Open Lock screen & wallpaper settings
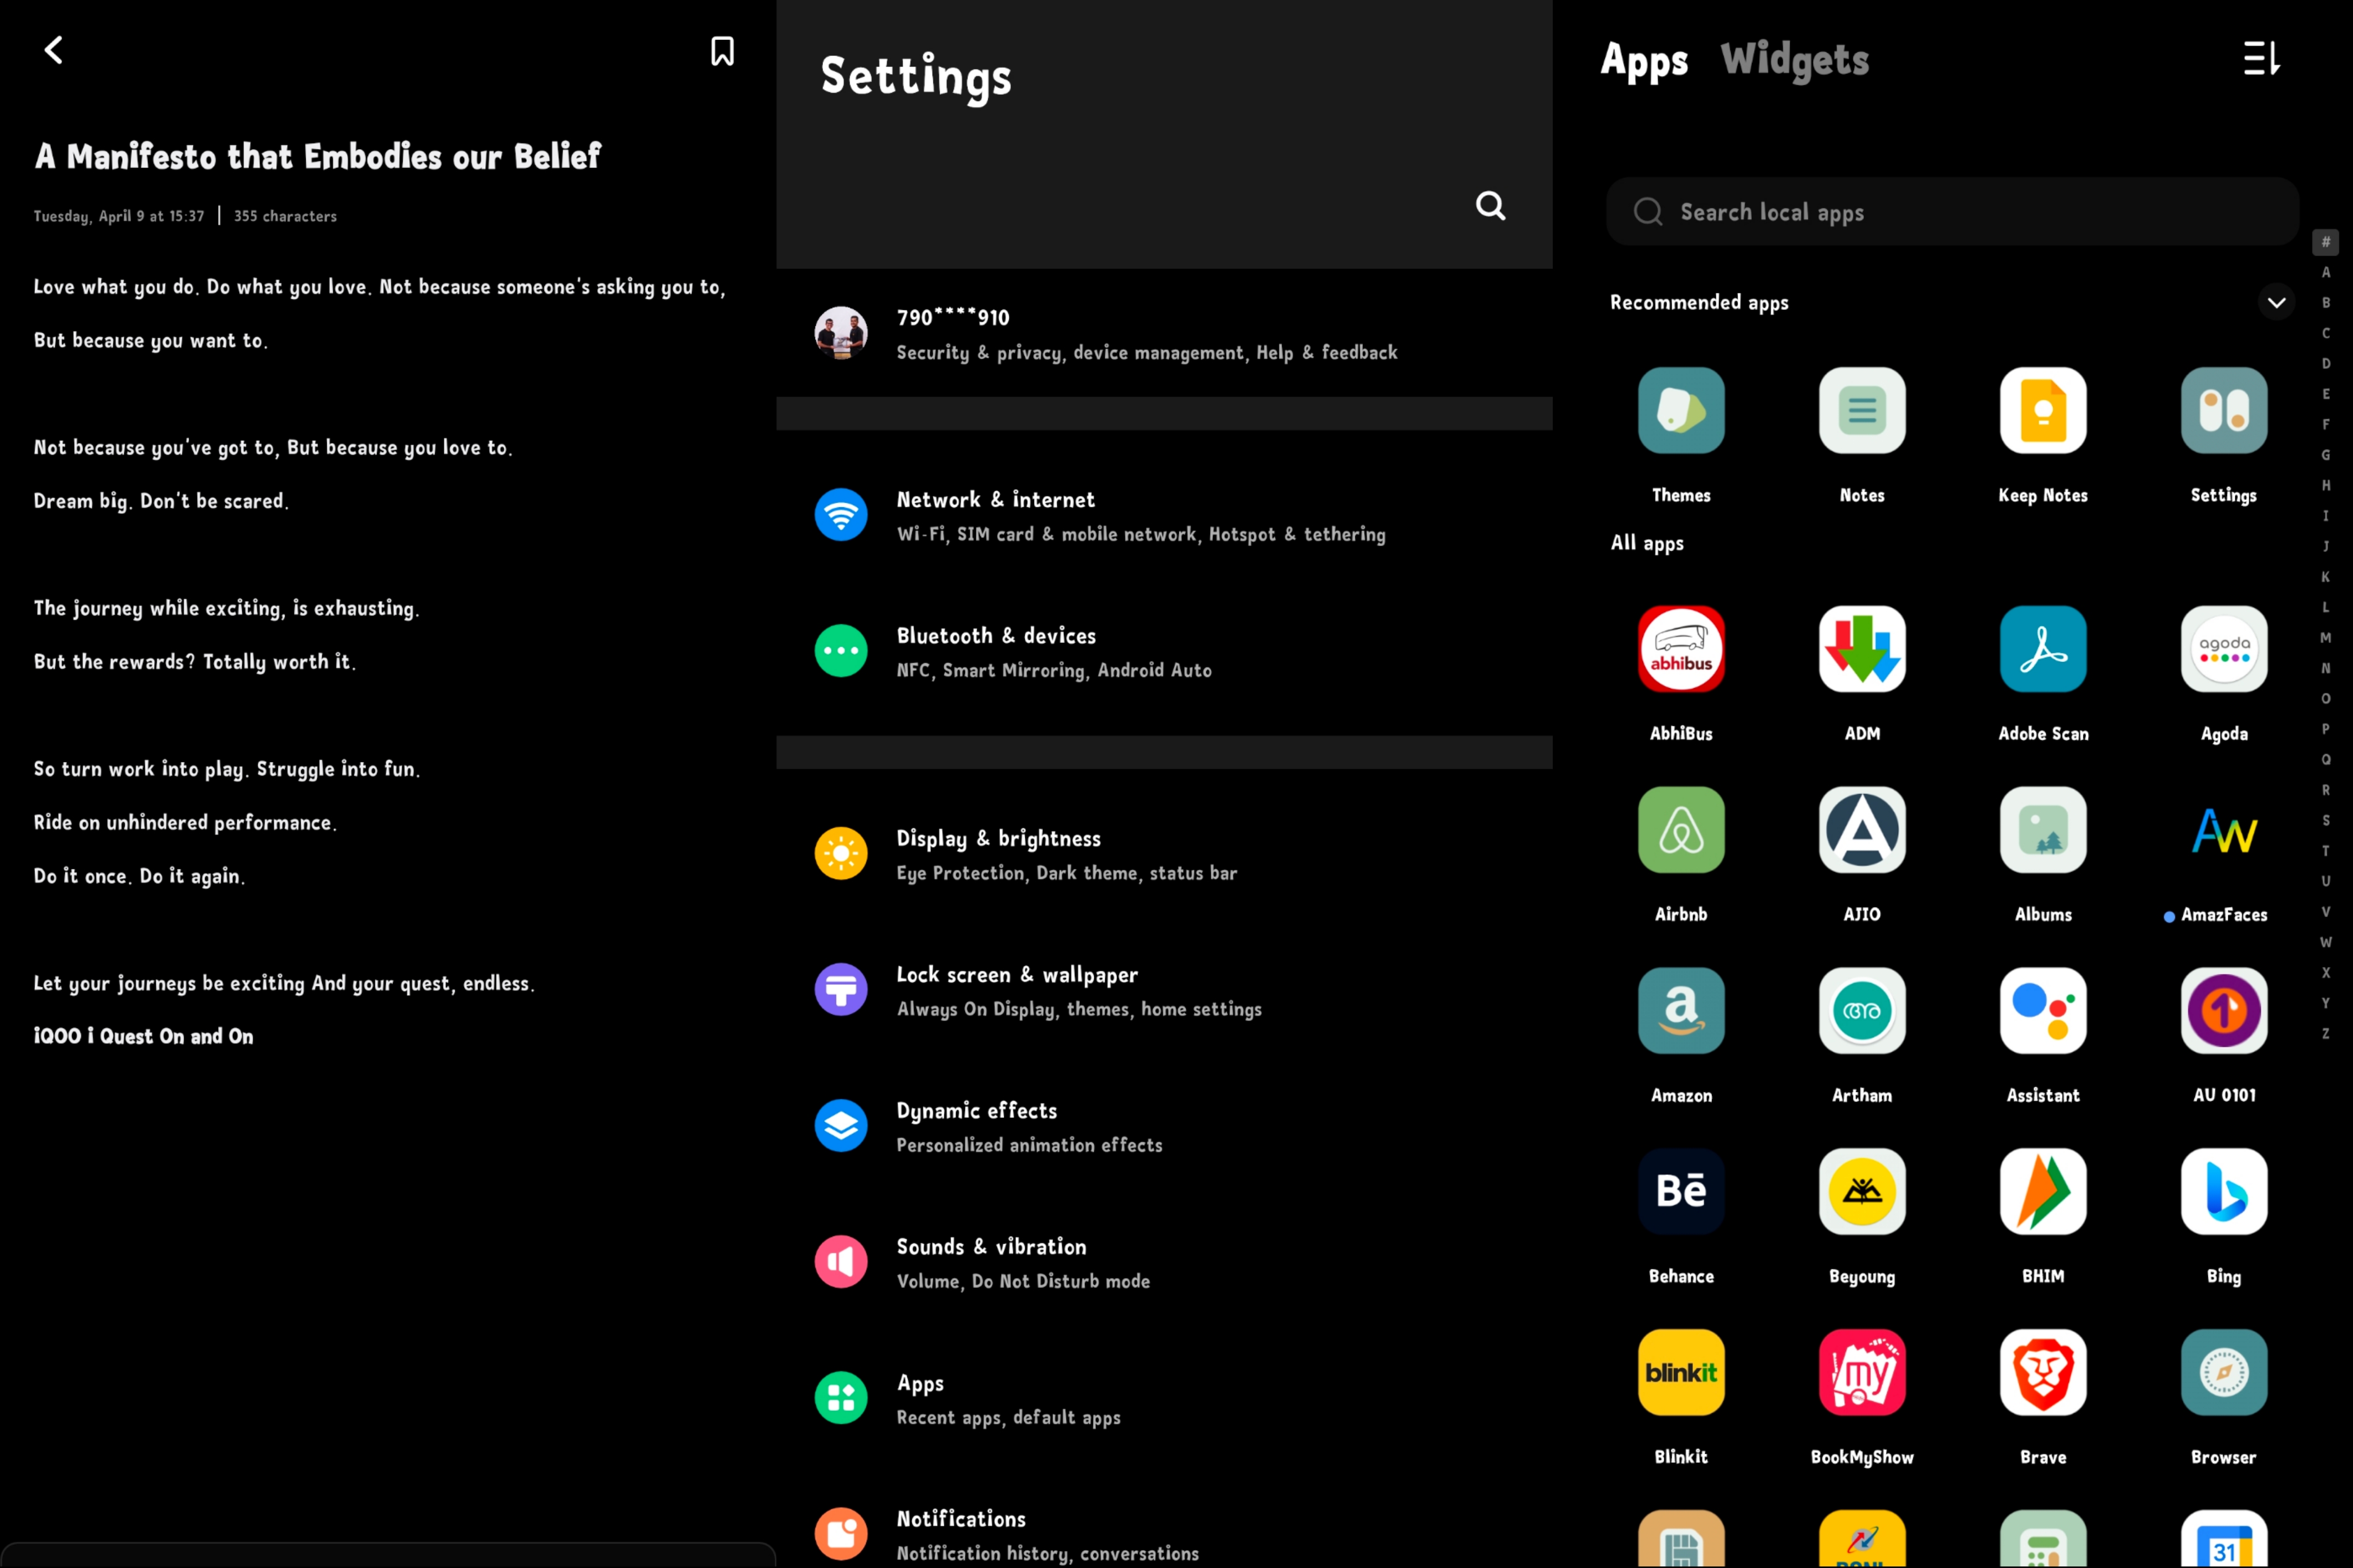This screenshot has height=1568, width=2353. click(x=1078, y=991)
